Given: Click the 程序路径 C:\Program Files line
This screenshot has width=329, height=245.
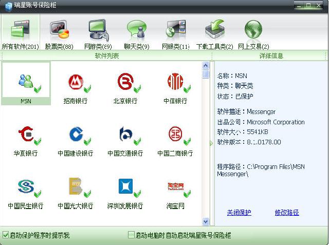Looking at the screenshot, I should 261,170.
